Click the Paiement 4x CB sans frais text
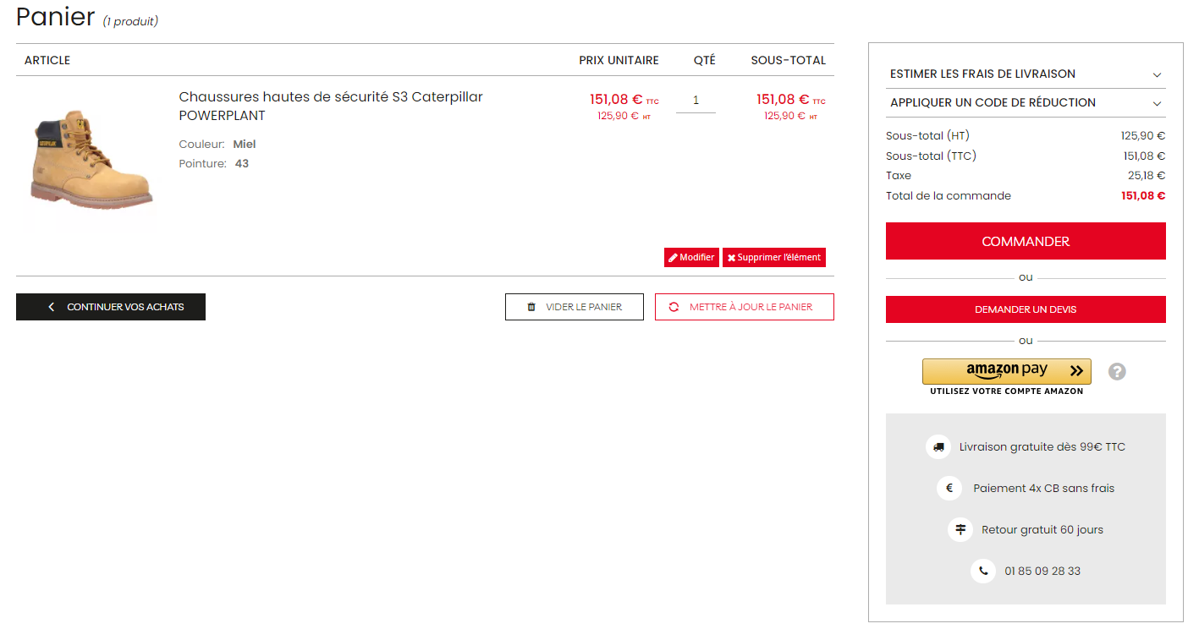Screen dimensions: 1199x640 [x=1044, y=488]
